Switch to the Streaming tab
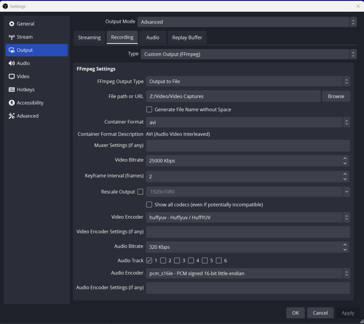Screen dimensions: 364x324 click(x=89, y=38)
